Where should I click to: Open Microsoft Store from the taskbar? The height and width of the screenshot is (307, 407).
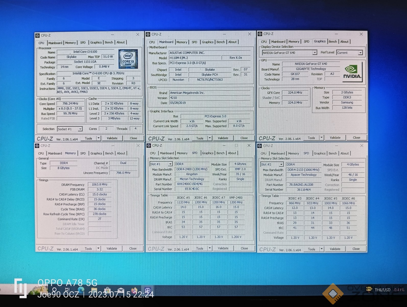coord(107,290)
